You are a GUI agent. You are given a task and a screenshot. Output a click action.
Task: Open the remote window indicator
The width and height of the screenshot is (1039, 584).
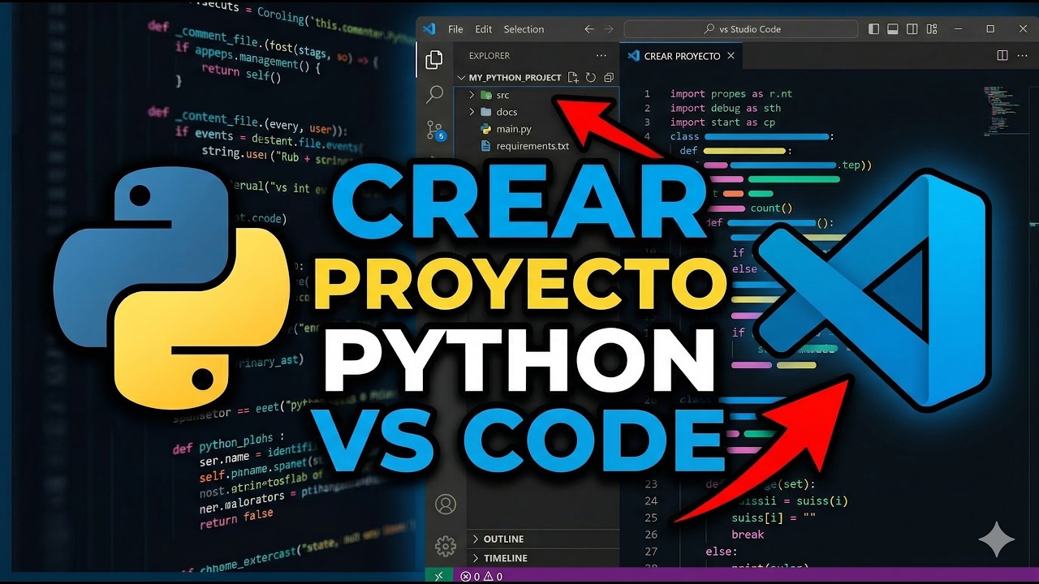[x=439, y=576]
